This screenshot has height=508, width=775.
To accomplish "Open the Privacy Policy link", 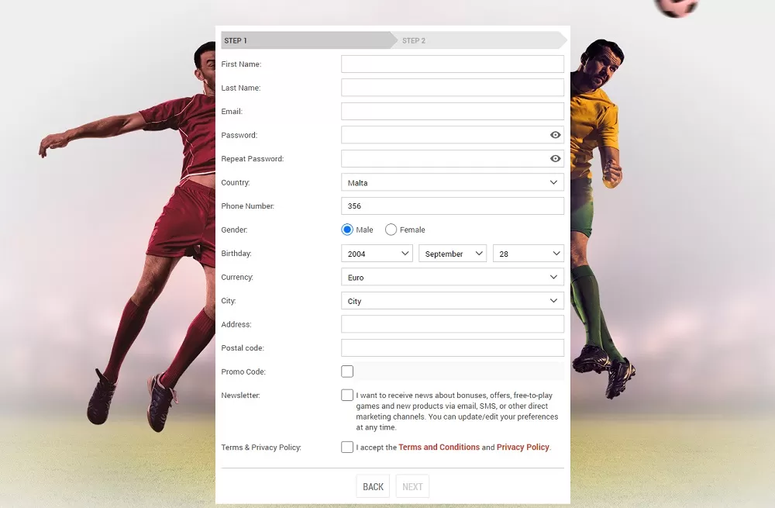I will [522, 448].
